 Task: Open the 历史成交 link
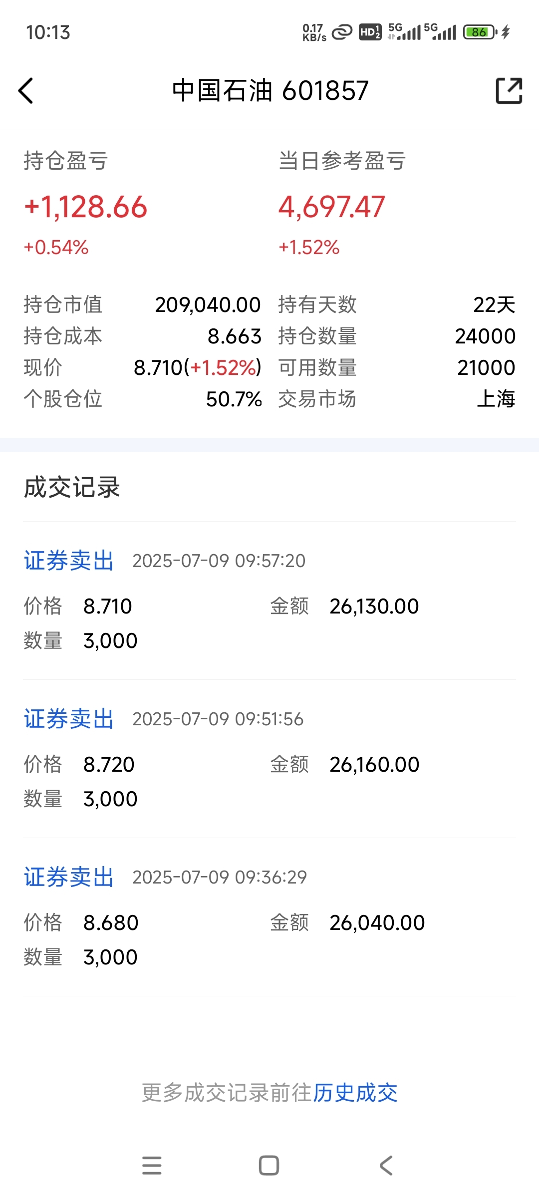[355, 1093]
